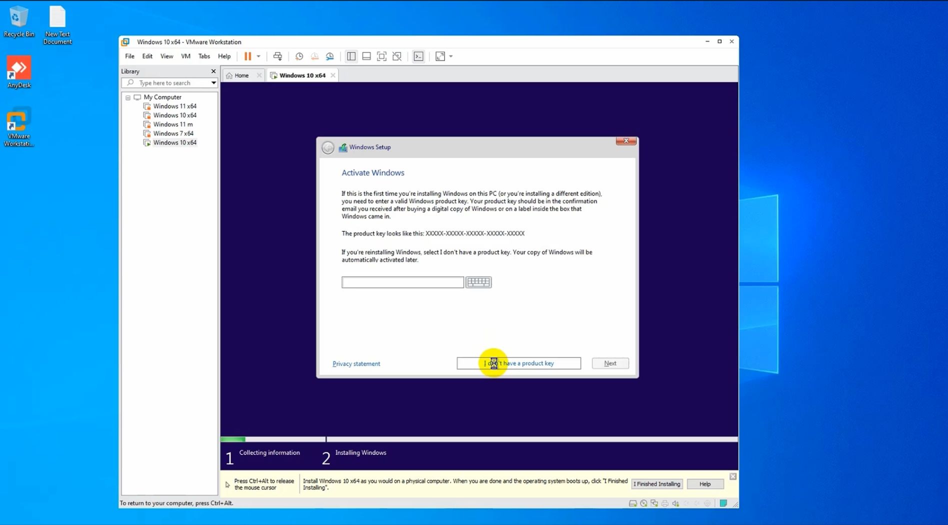Open the power options dropdown arrow beside pause
948x525 pixels.
point(258,56)
